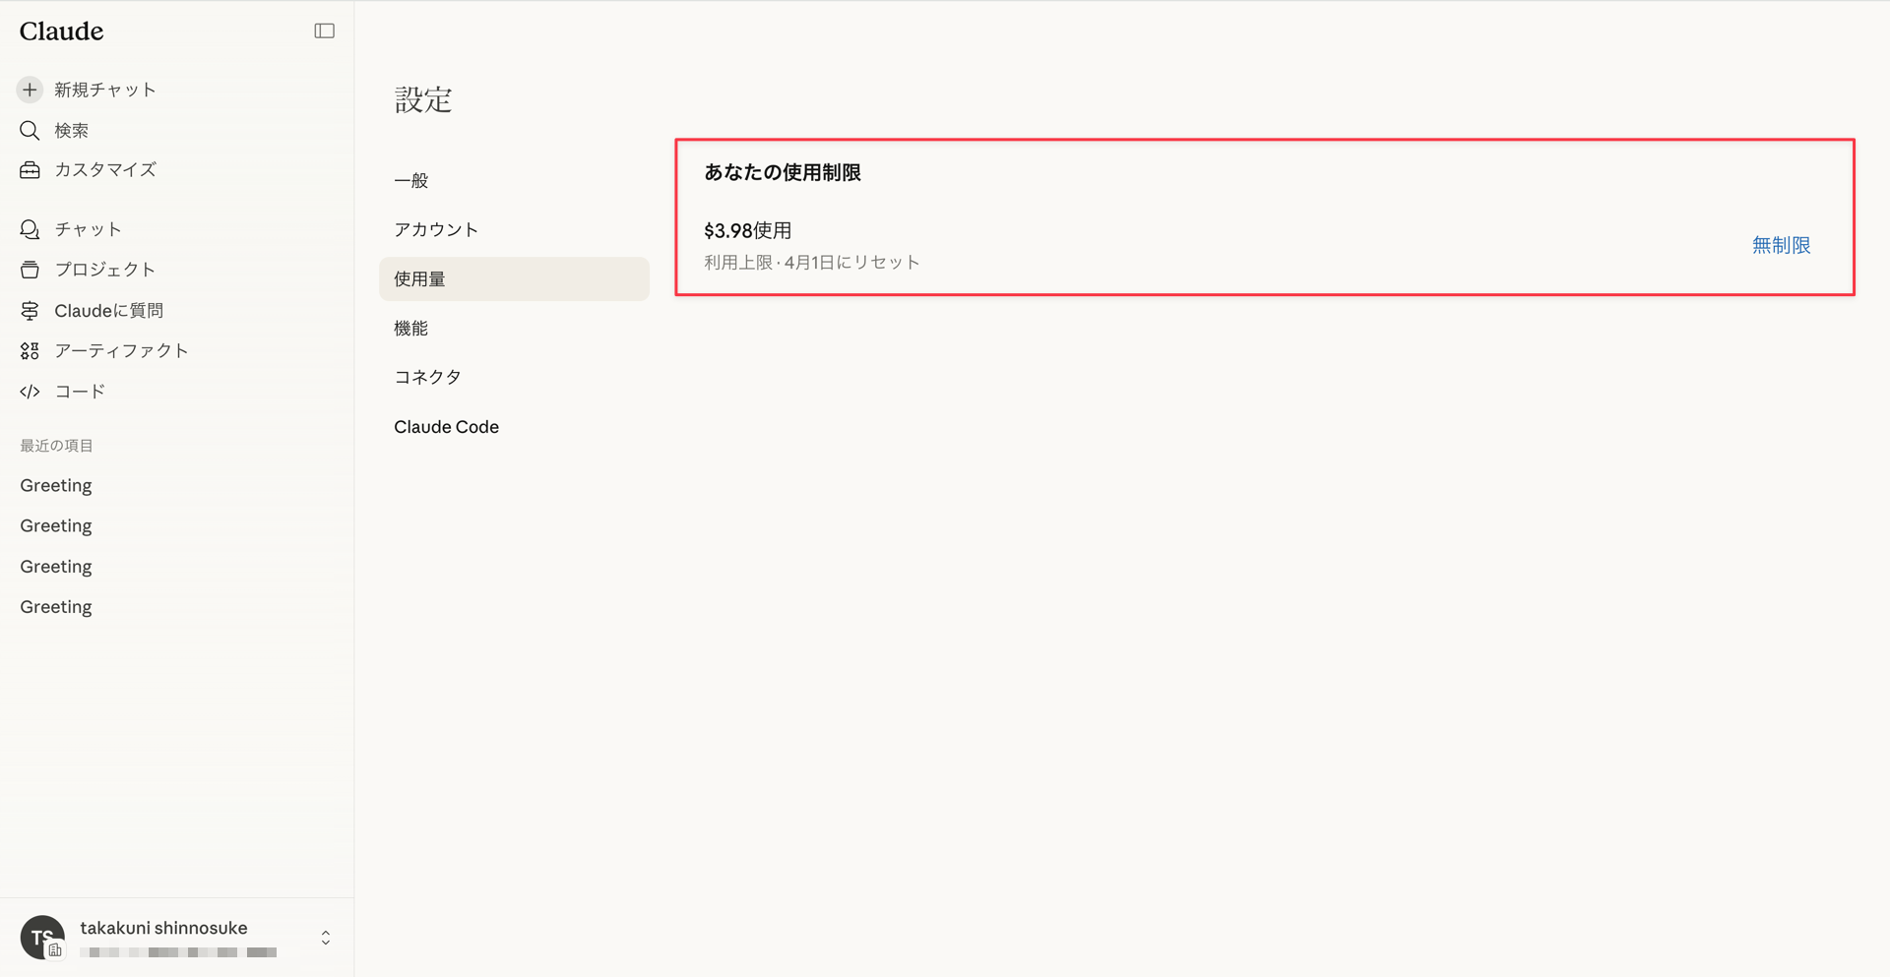This screenshot has height=977, width=1890.
Task: Open the 機能 settings tab
Action: click(514, 329)
